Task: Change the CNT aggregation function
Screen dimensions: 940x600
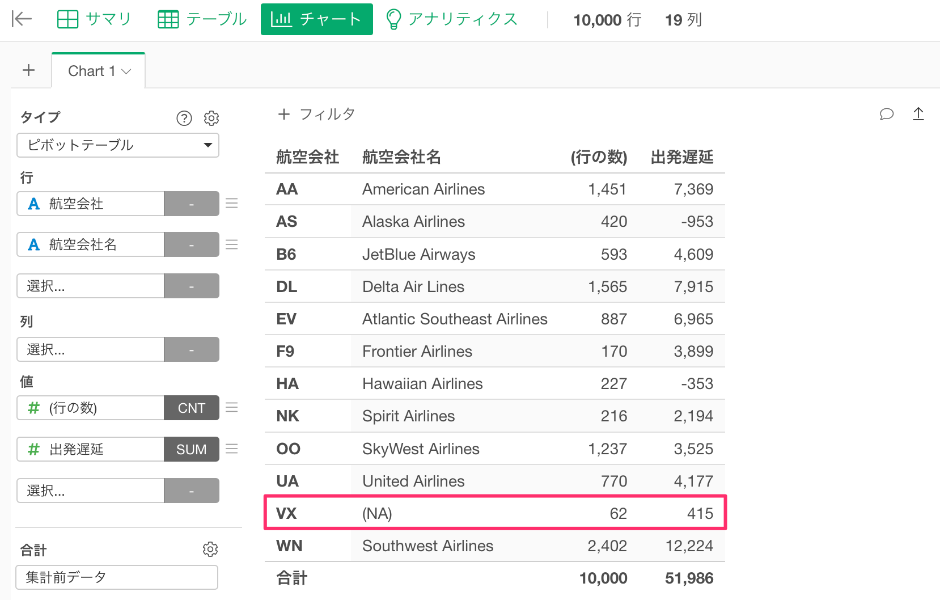Action: click(192, 408)
